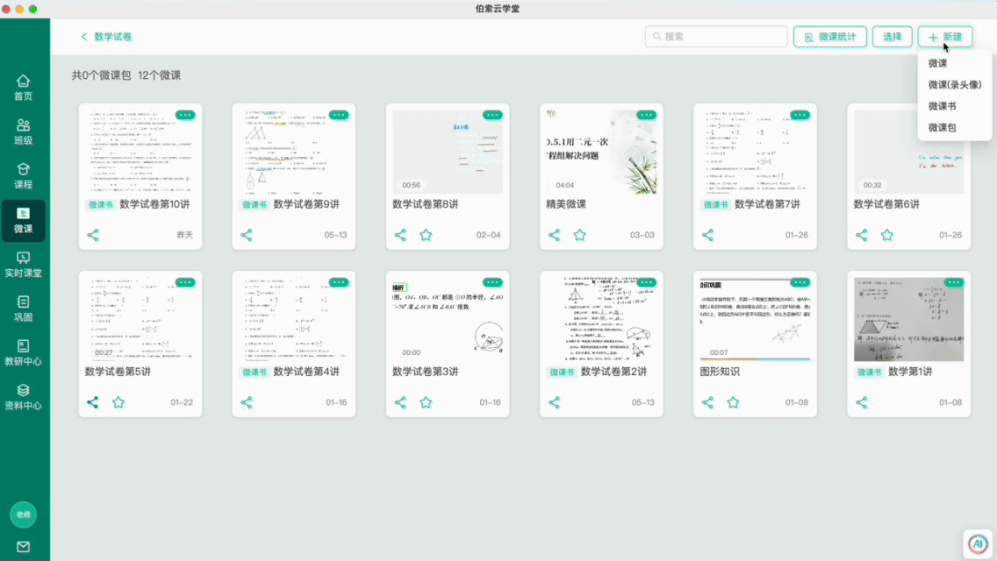Open the 首页 home sidebar item

pyautogui.click(x=23, y=88)
